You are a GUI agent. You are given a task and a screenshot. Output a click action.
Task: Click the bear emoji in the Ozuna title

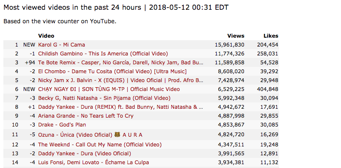[x=117, y=135]
